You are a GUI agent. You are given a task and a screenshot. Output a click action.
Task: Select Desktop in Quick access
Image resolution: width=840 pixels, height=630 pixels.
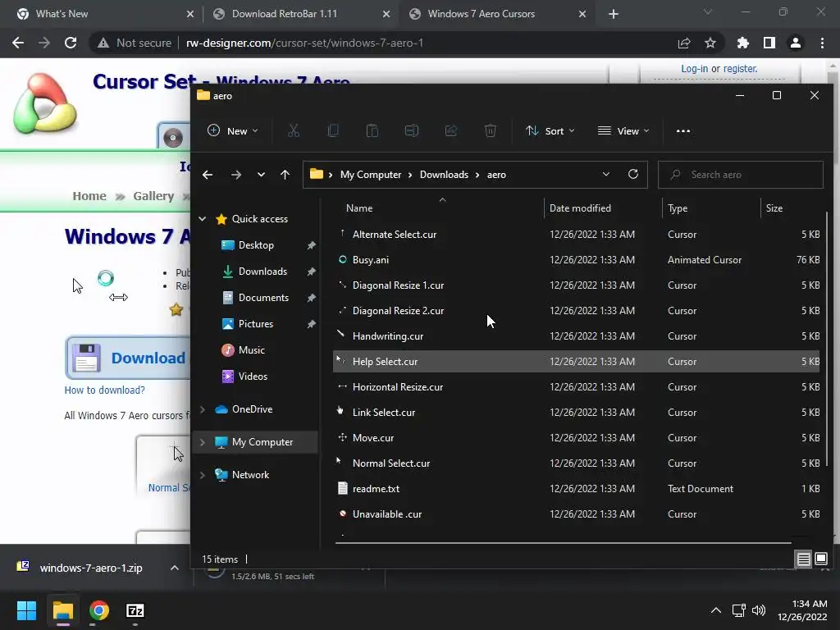click(256, 244)
